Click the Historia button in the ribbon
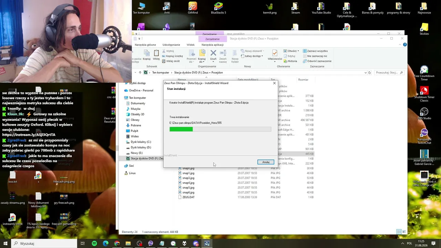Viewport: 441px width, 248px height. tap(290, 61)
